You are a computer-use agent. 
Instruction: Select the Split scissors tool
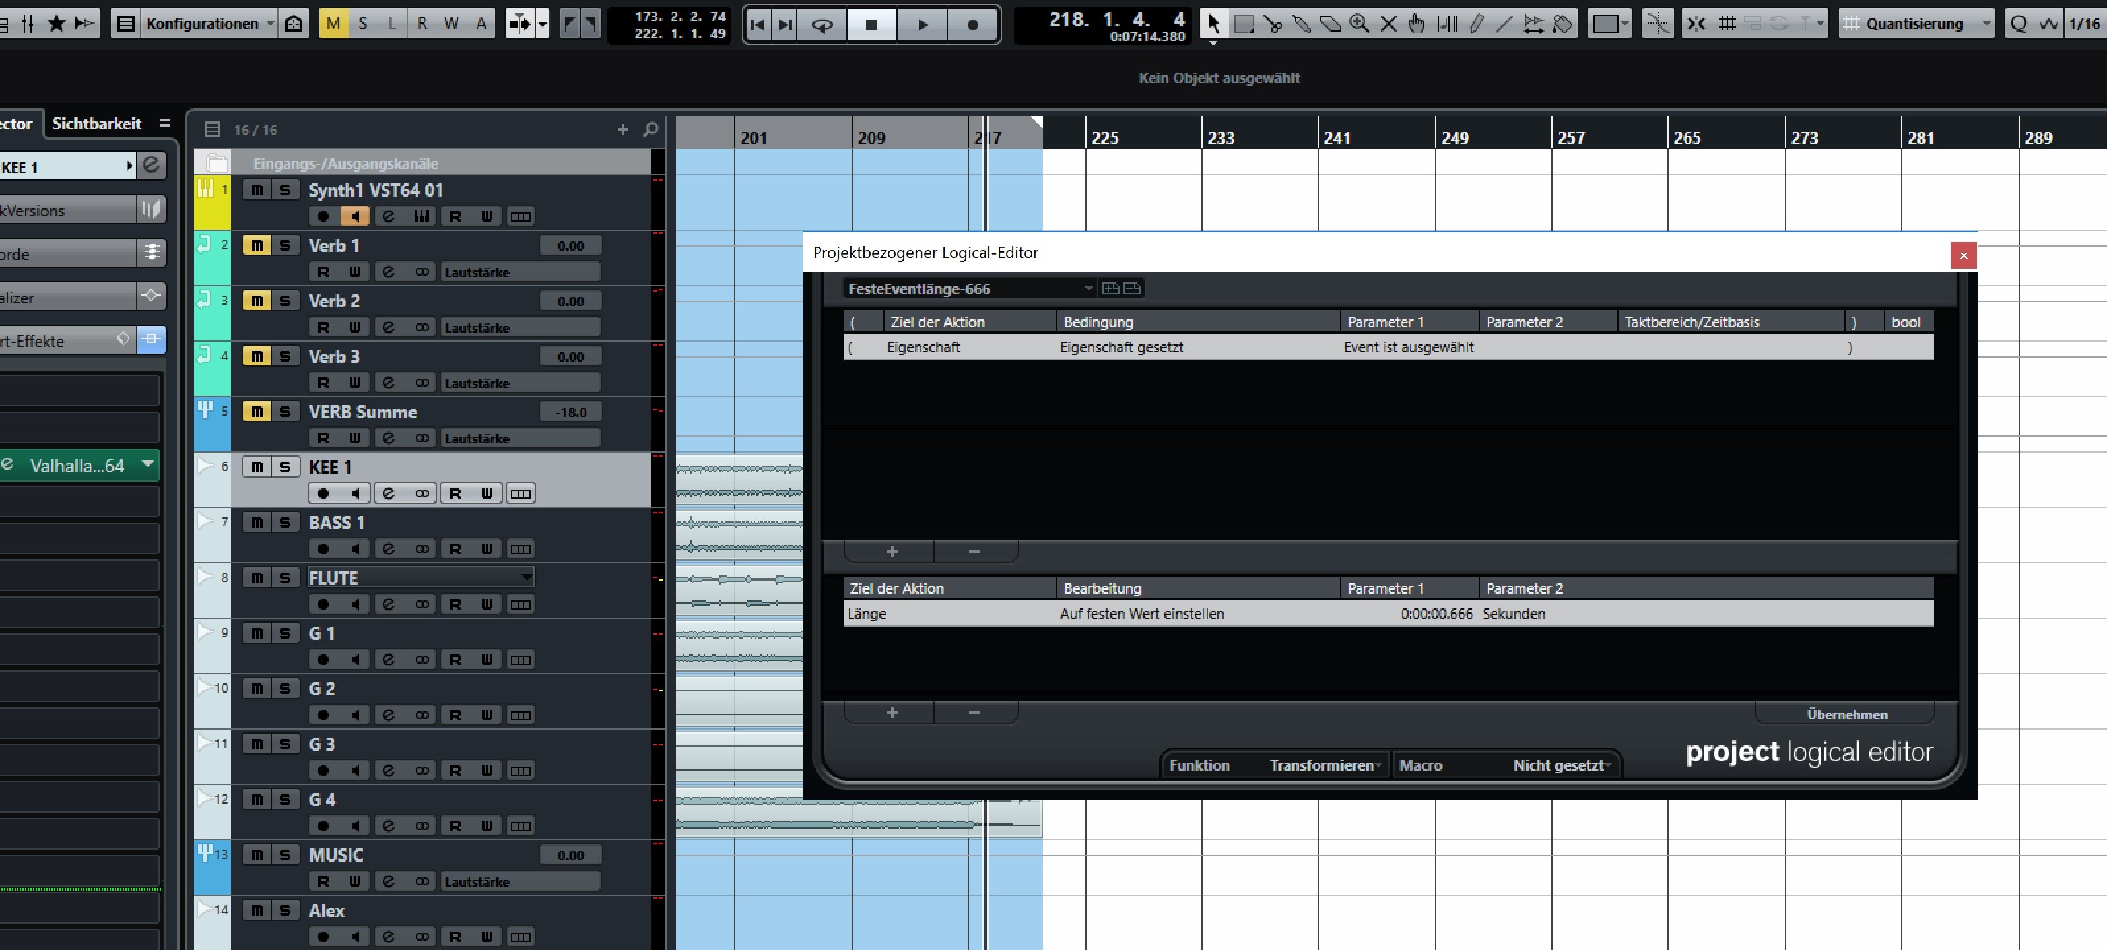pyautogui.click(x=1272, y=24)
